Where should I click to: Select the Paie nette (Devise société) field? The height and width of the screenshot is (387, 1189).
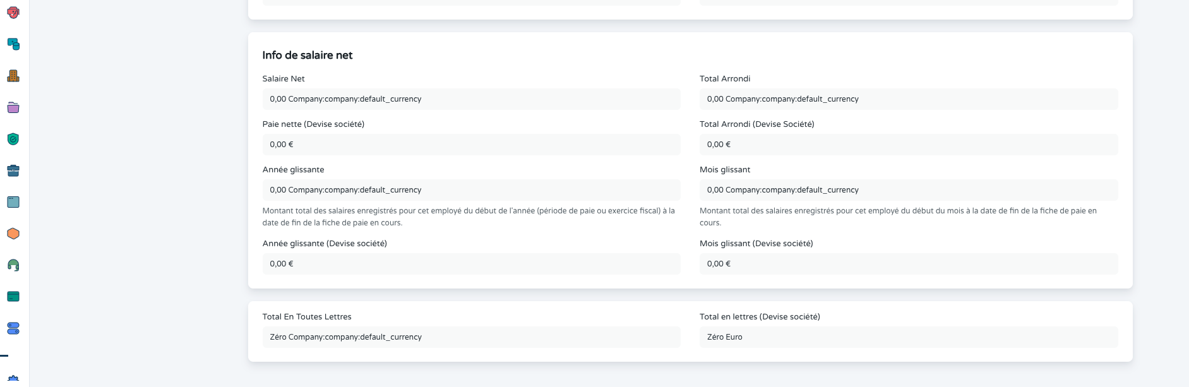[471, 145]
